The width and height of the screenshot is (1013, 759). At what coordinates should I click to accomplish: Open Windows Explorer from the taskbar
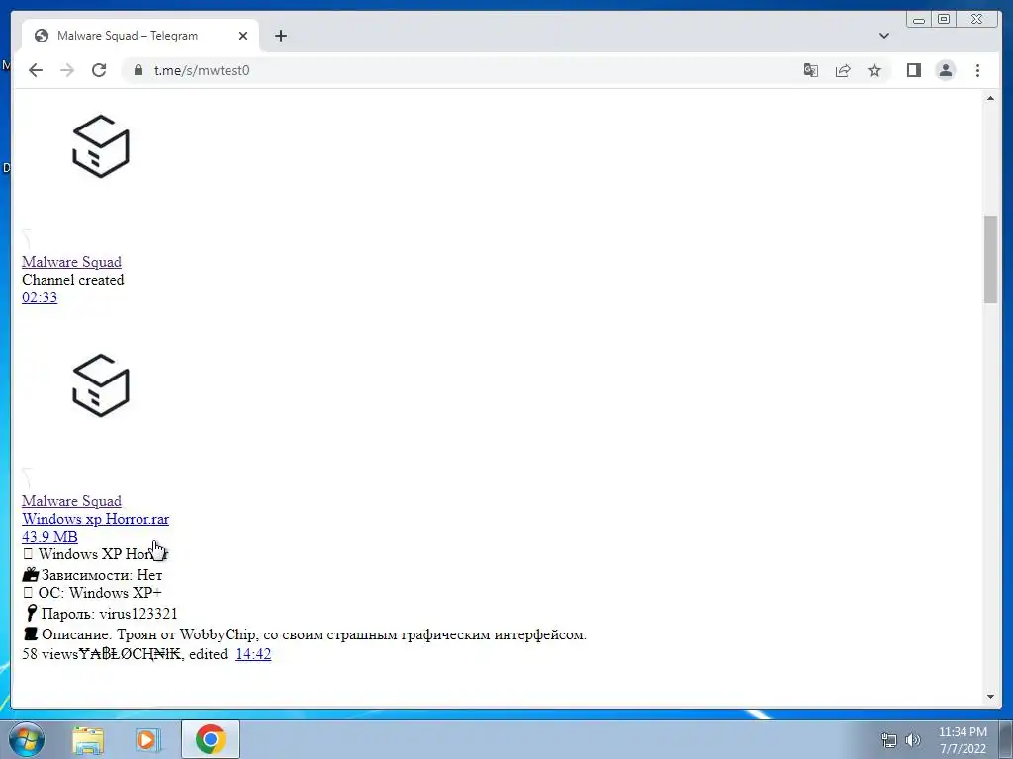pyautogui.click(x=88, y=739)
